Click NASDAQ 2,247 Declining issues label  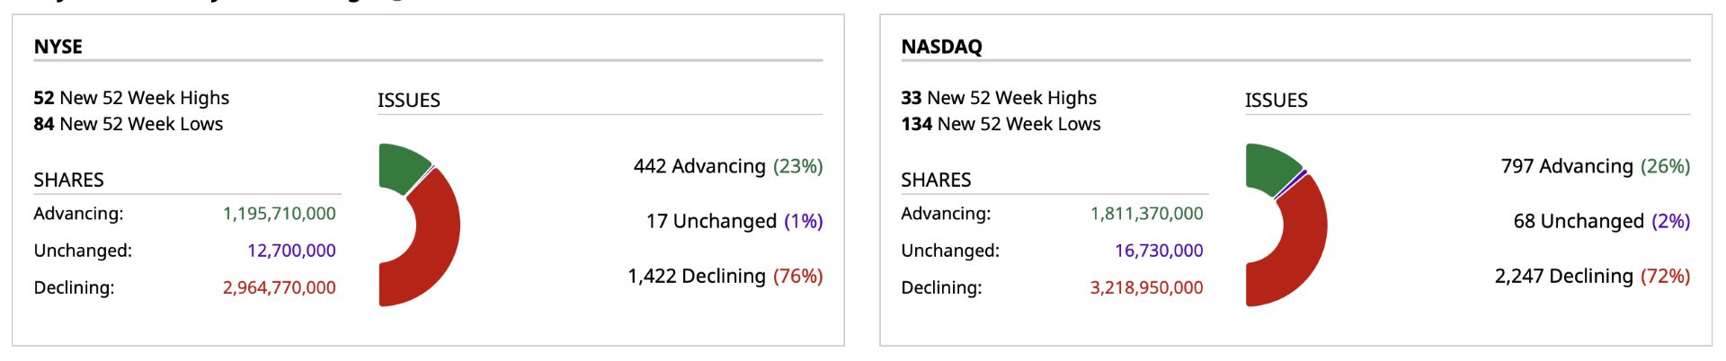(1592, 276)
